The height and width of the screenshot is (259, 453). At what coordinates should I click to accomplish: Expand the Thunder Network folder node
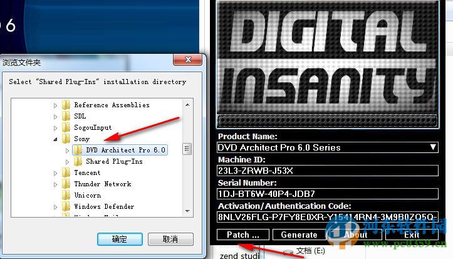pyautogui.click(x=56, y=184)
